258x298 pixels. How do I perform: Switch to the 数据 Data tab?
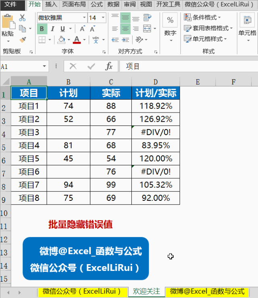[x=113, y=4]
